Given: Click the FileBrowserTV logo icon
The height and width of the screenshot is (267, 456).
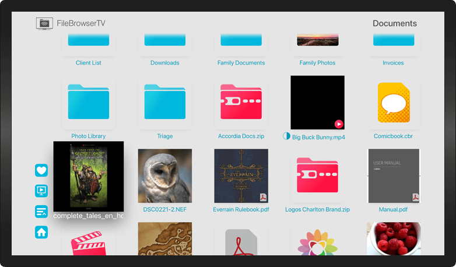Looking at the screenshot, I should [45, 23].
